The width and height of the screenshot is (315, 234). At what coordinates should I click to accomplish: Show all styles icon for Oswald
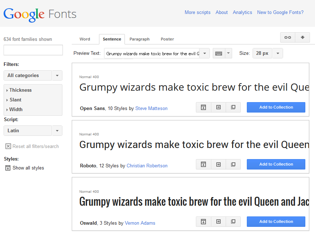[x=203, y=221]
